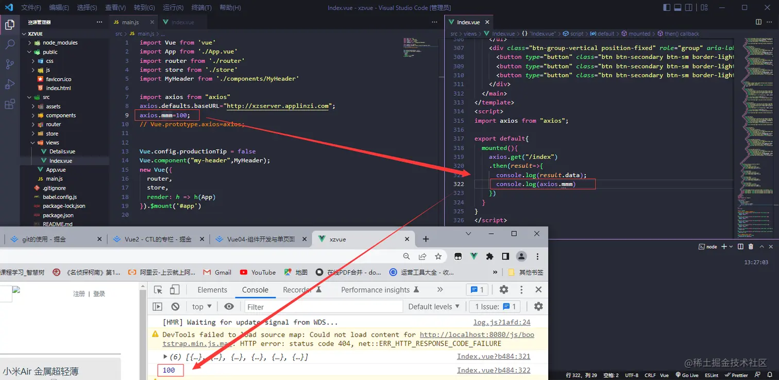Image resolution: width=779 pixels, height=380 pixels.
Task: Click the Prettier status bar item
Action: (737, 375)
